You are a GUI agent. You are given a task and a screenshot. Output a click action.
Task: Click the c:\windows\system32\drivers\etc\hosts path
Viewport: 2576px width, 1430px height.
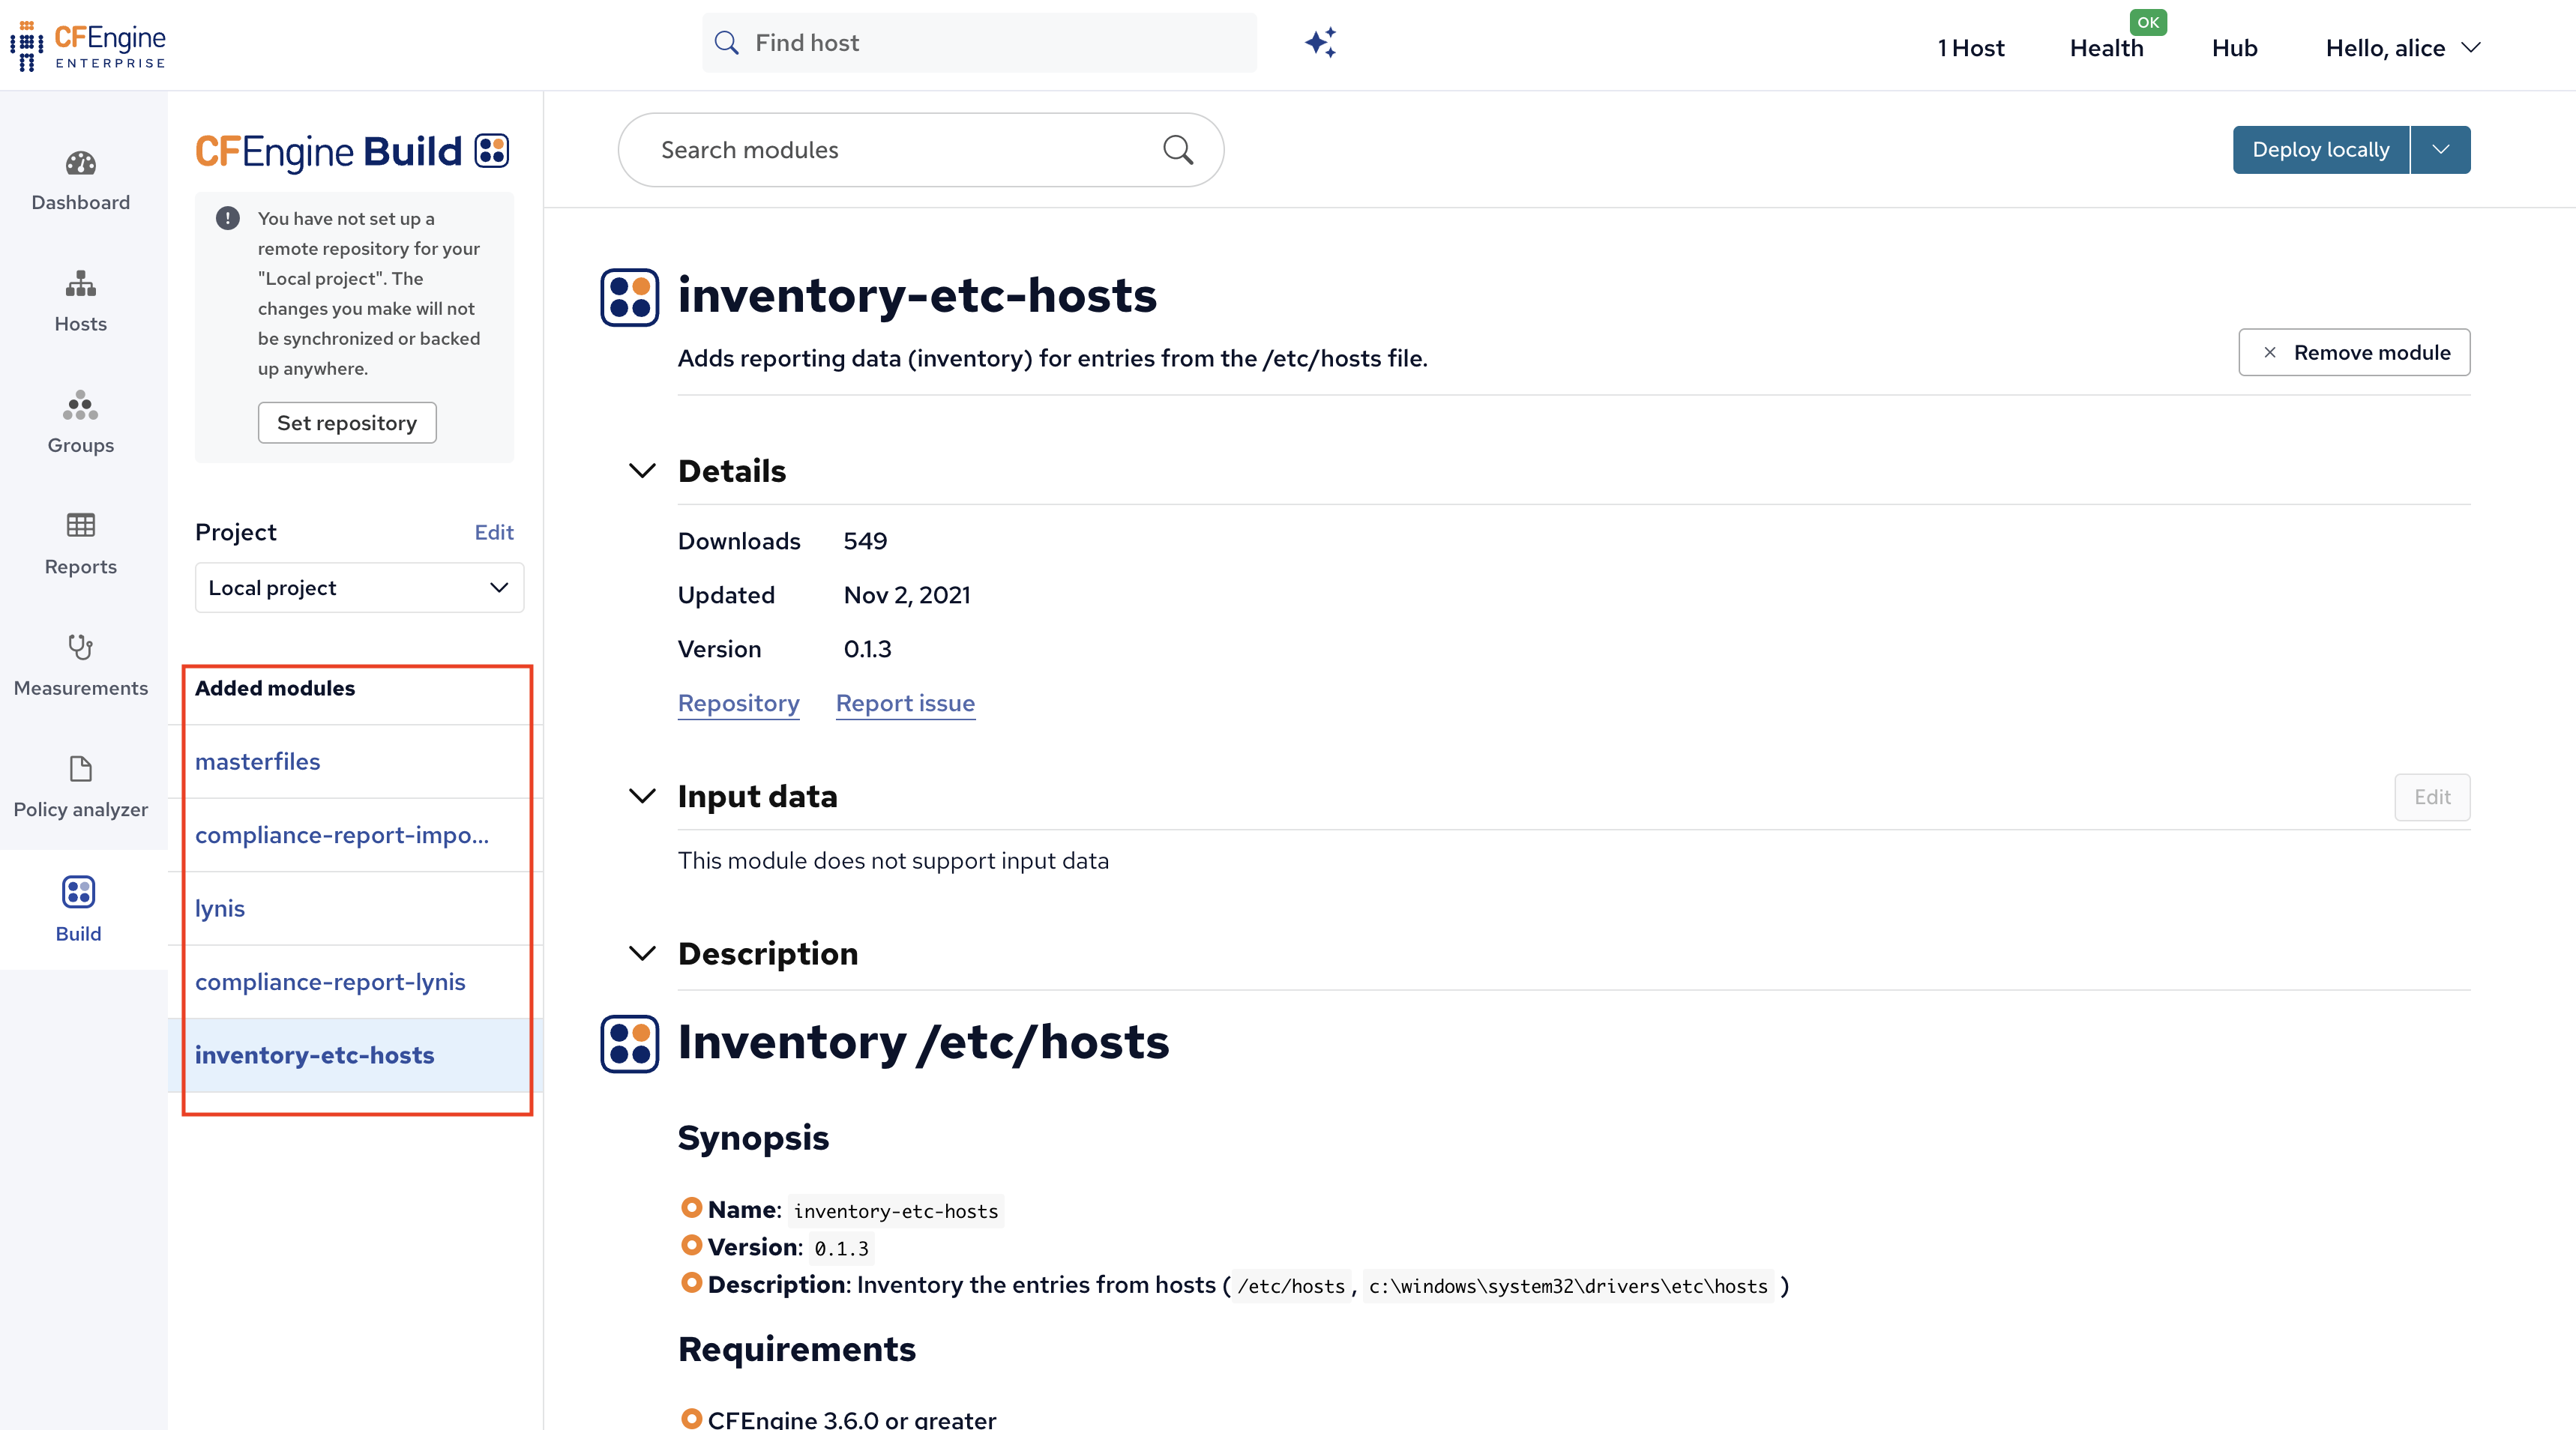pos(1568,1286)
